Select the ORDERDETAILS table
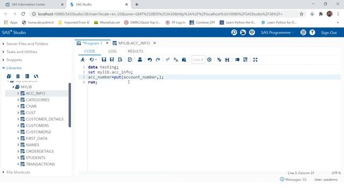This screenshot has height=193, width=344. coord(40,151)
